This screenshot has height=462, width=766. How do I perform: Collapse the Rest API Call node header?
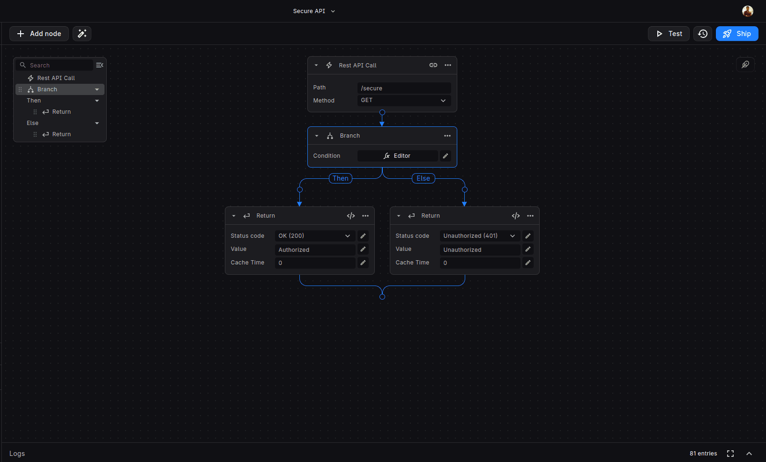(316, 65)
